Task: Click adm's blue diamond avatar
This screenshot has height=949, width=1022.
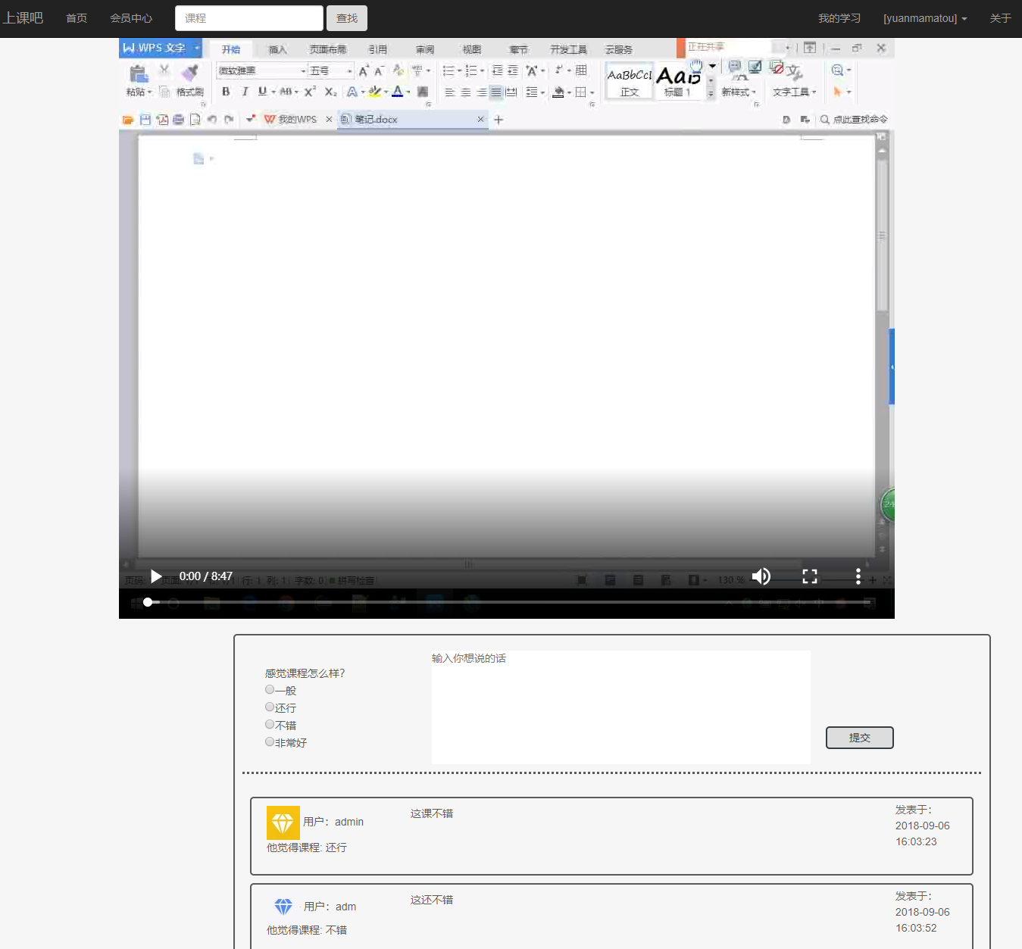Action: 283,907
